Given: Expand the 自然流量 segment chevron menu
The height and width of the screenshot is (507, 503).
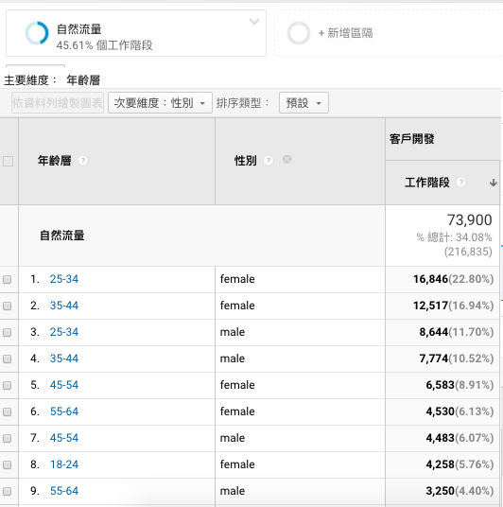Looking at the screenshot, I should pos(254,22).
